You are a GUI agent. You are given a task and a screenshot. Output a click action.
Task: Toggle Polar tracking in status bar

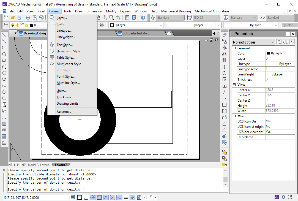pyautogui.click(x=93, y=197)
